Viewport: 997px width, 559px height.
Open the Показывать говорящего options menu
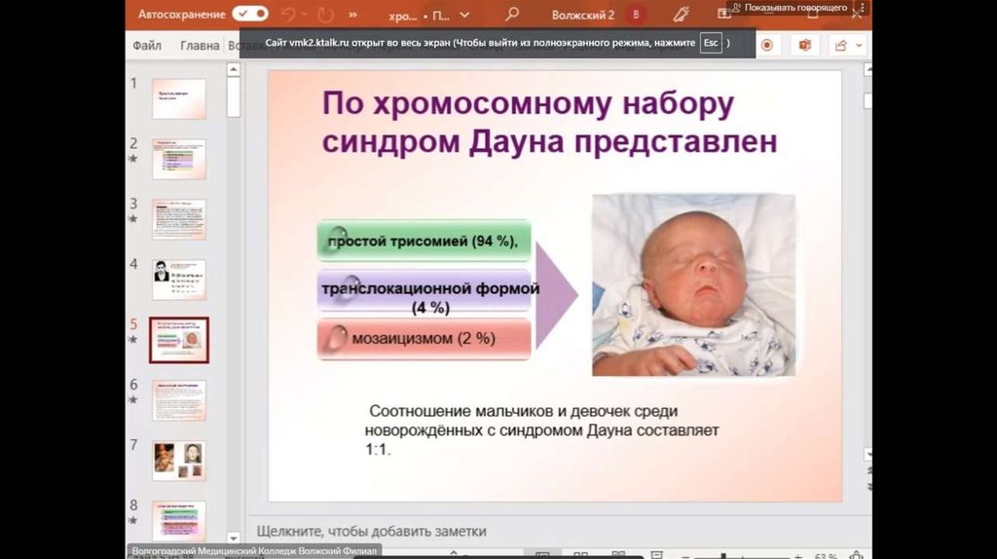[x=863, y=8]
